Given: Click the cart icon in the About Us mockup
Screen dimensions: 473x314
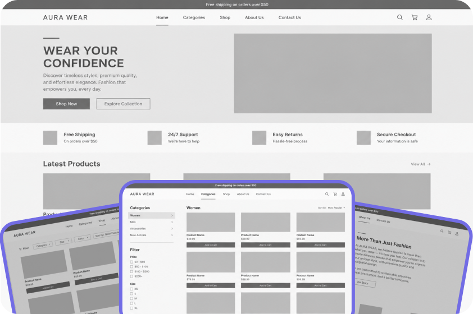Looking at the screenshot, I should point(450,232).
